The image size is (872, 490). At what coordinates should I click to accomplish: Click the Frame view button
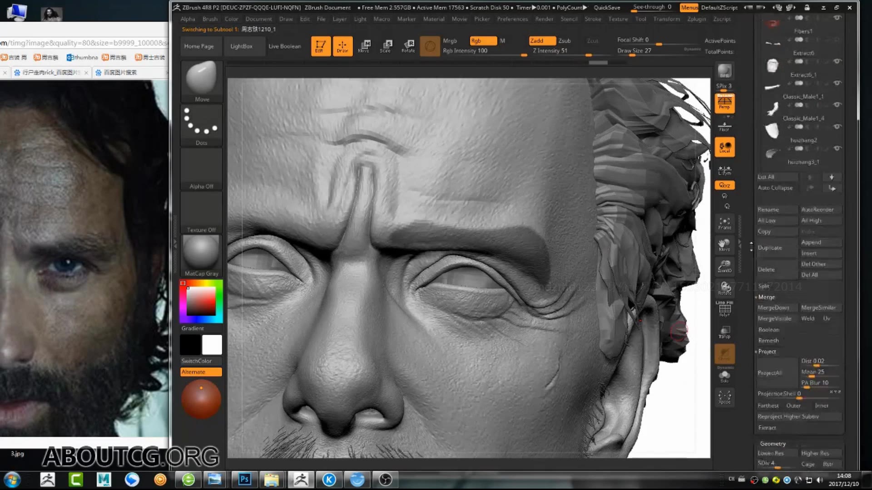pos(724,223)
